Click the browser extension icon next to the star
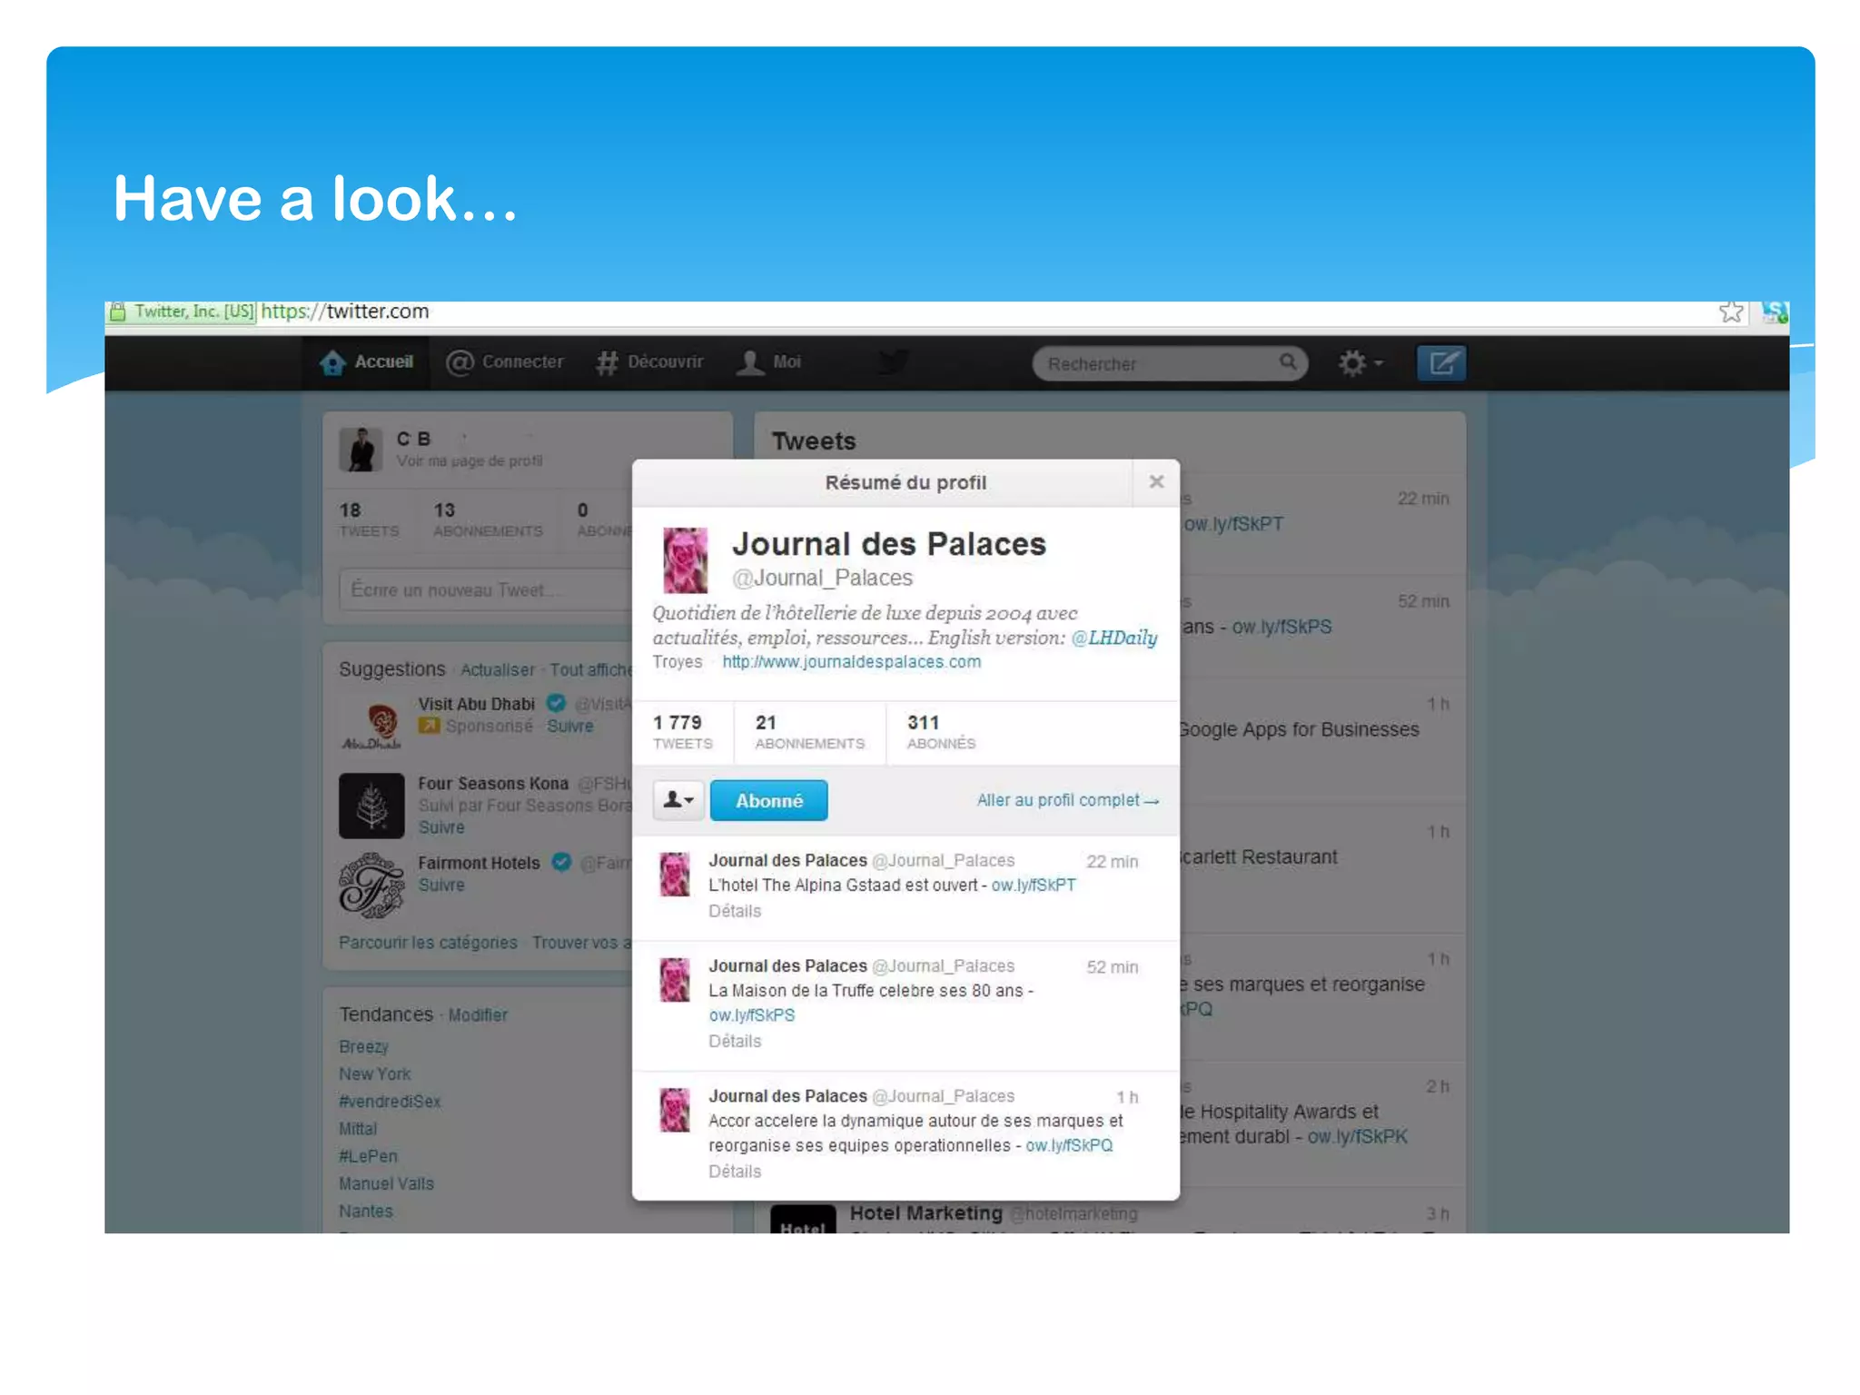1860x1395 pixels. tap(1775, 312)
